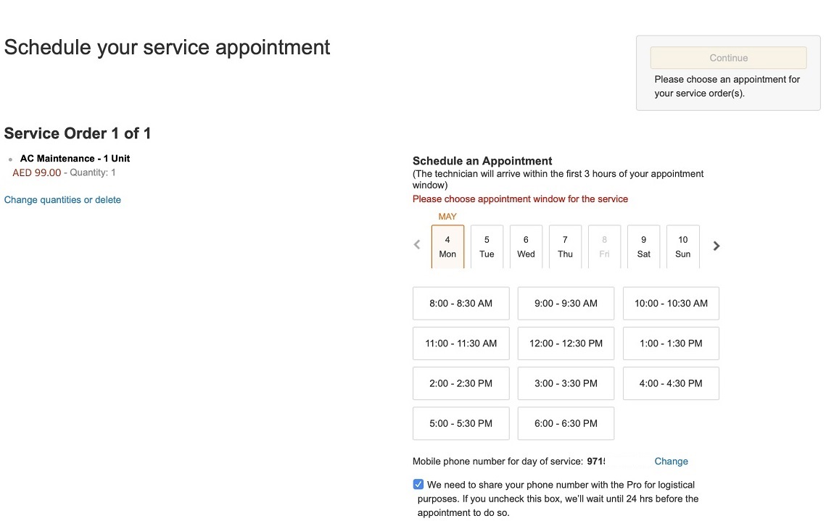Image resolution: width=826 pixels, height=521 pixels.
Task: Open Change quantities or delete link
Action: point(62,200)
